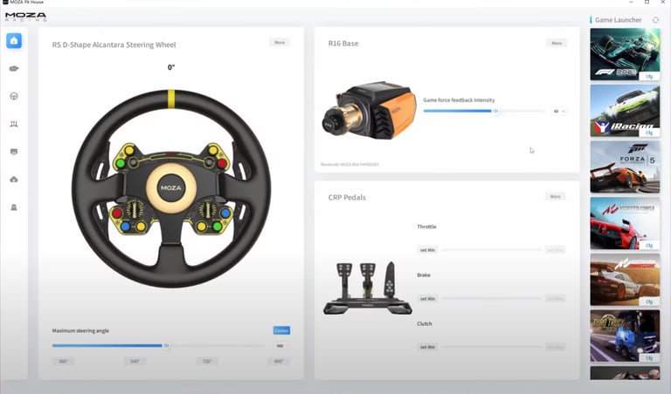
Task: Open the pedals settings sidebar icon
Action: (x=14, y=124)
